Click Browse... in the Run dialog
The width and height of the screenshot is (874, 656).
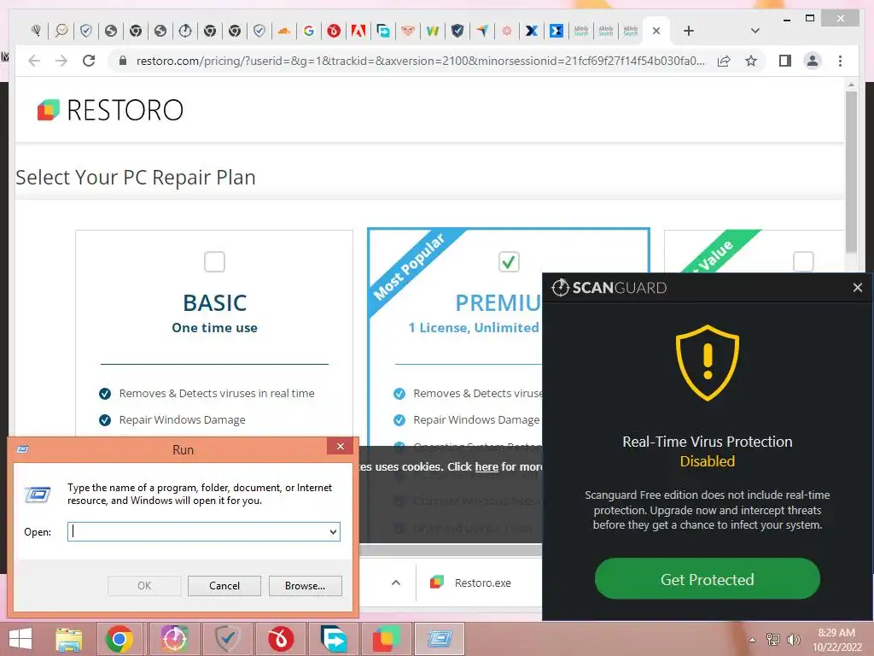pos(305,586)
